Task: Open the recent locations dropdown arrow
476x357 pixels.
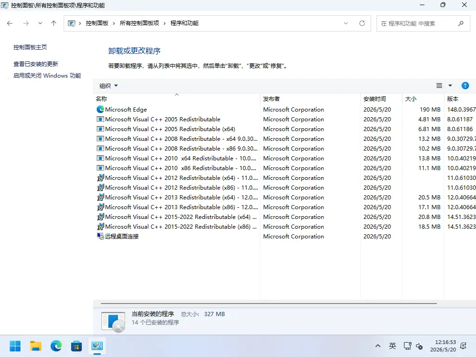Action: click(x=40, y=23)
